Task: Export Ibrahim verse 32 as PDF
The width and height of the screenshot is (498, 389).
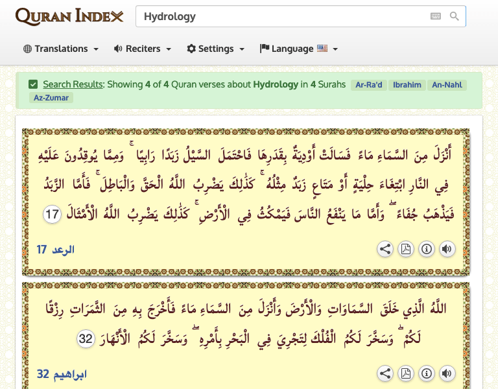Action: tap(405, 373)
